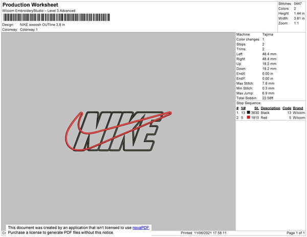The height and width of the screenshot is (237, 307).
Task: Click the 'St.' column header
Action: (x=257, y=108)
